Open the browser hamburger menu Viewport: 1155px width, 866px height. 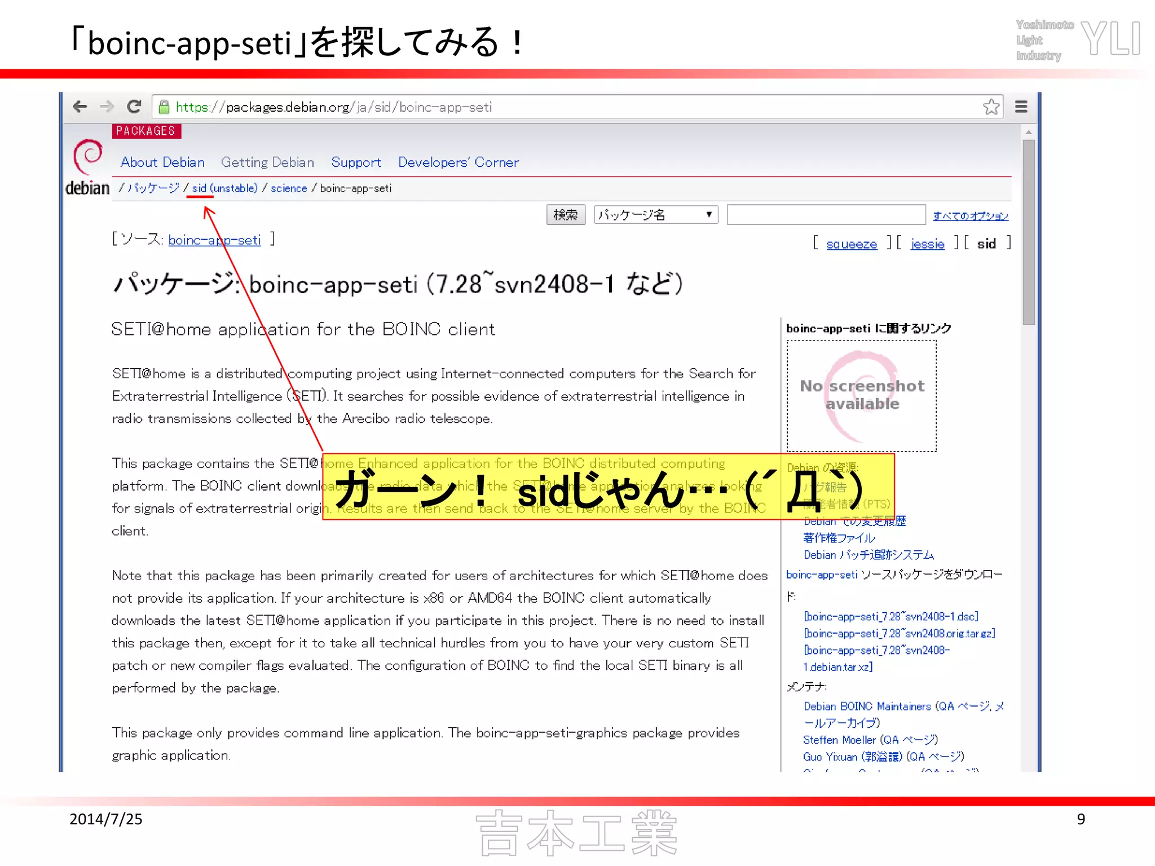pyautogui.click(x=1021, y=107)
